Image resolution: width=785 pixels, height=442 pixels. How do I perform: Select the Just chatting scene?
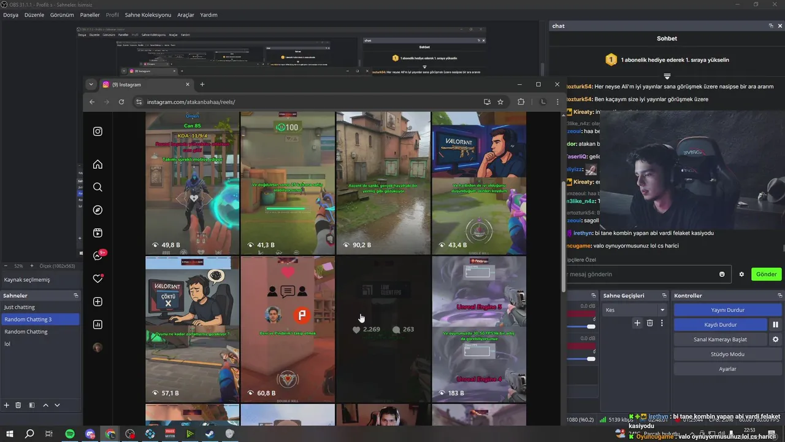40,307
